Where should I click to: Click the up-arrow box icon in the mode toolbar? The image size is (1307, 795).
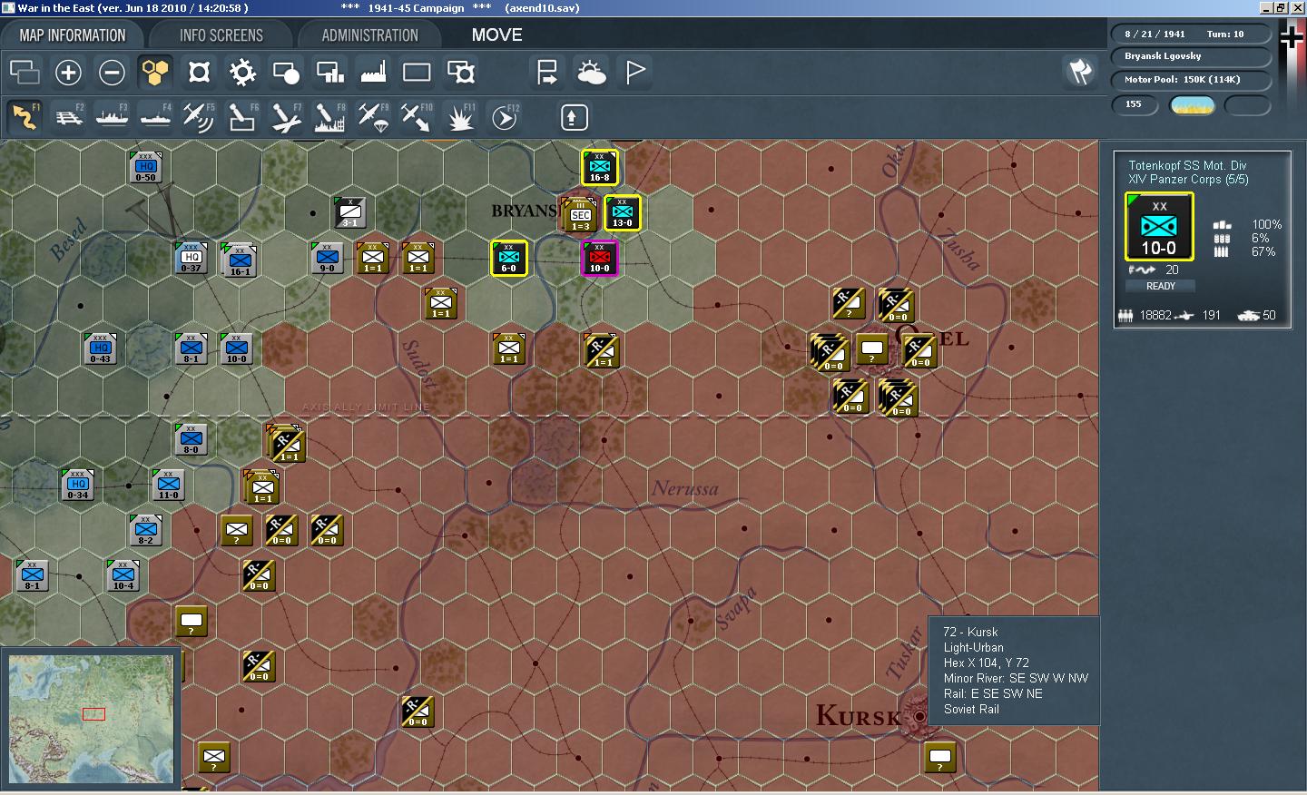click(573, 117)
